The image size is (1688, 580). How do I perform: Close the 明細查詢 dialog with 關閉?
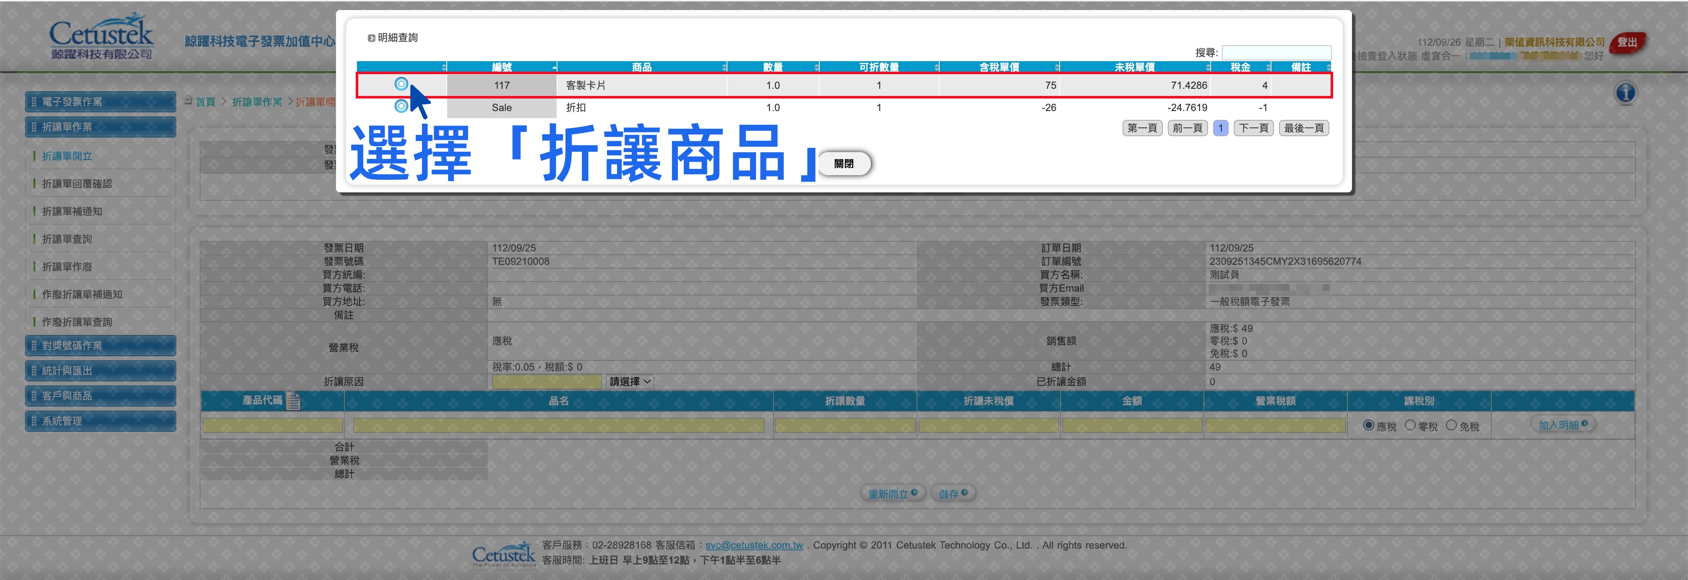pyautogui.click(x=844, y=164)
